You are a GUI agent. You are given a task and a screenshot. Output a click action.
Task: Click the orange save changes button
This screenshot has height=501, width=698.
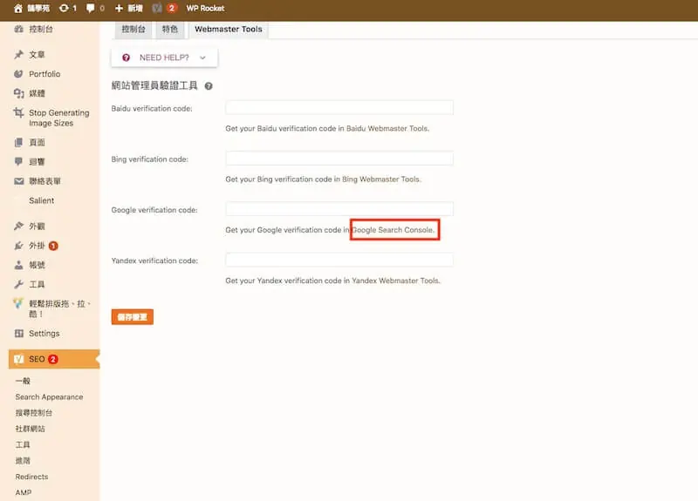click(x=133, y=317)
